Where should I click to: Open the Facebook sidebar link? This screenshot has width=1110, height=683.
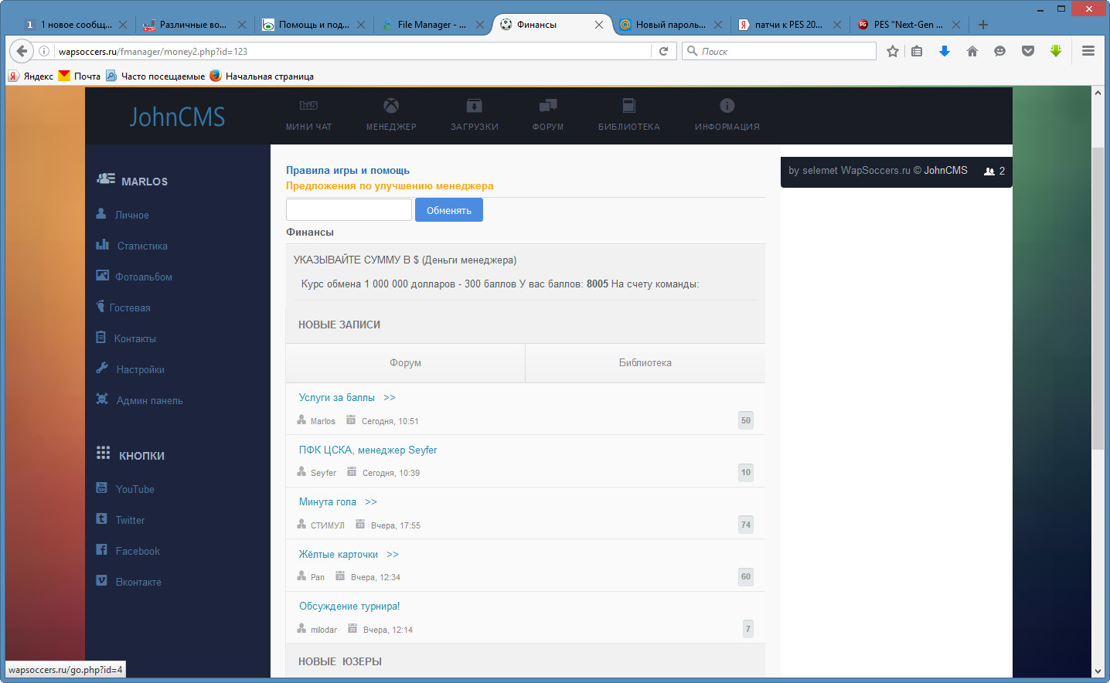pos(138,551)
